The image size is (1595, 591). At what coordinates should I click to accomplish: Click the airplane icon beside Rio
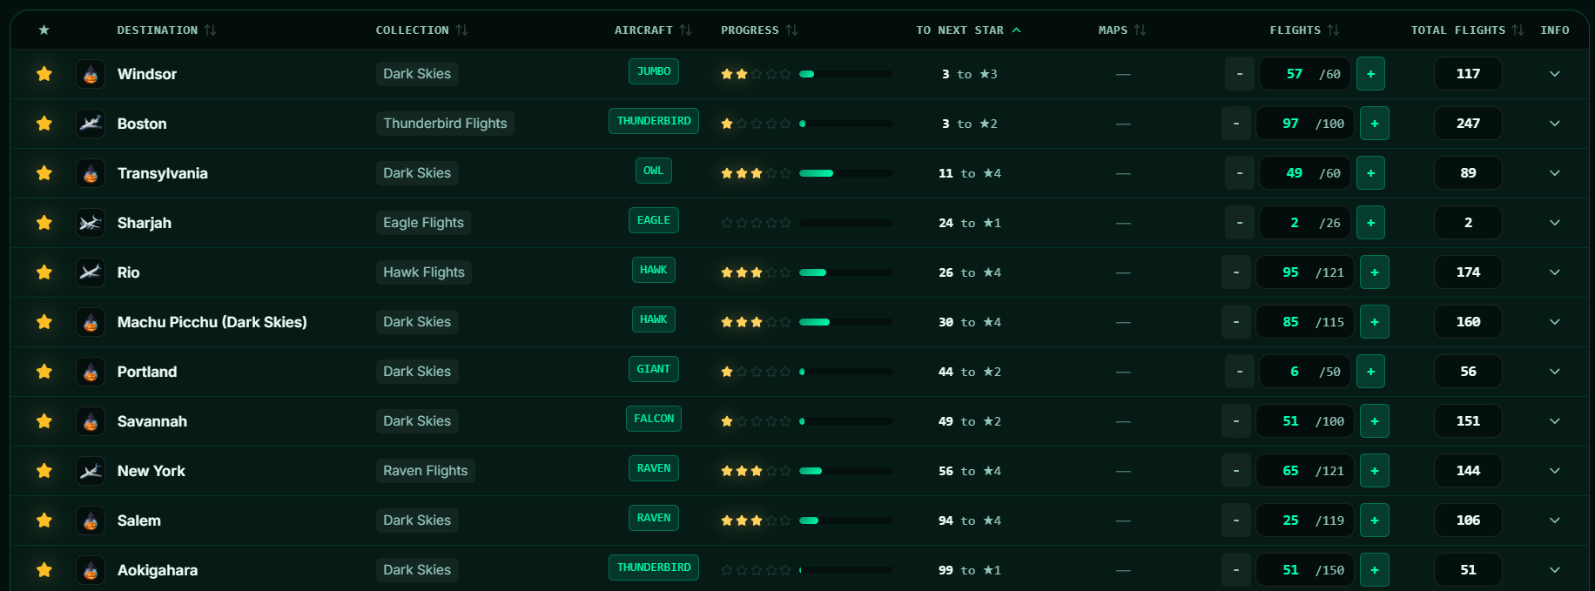pyautogui.click(x=91, y=272)
